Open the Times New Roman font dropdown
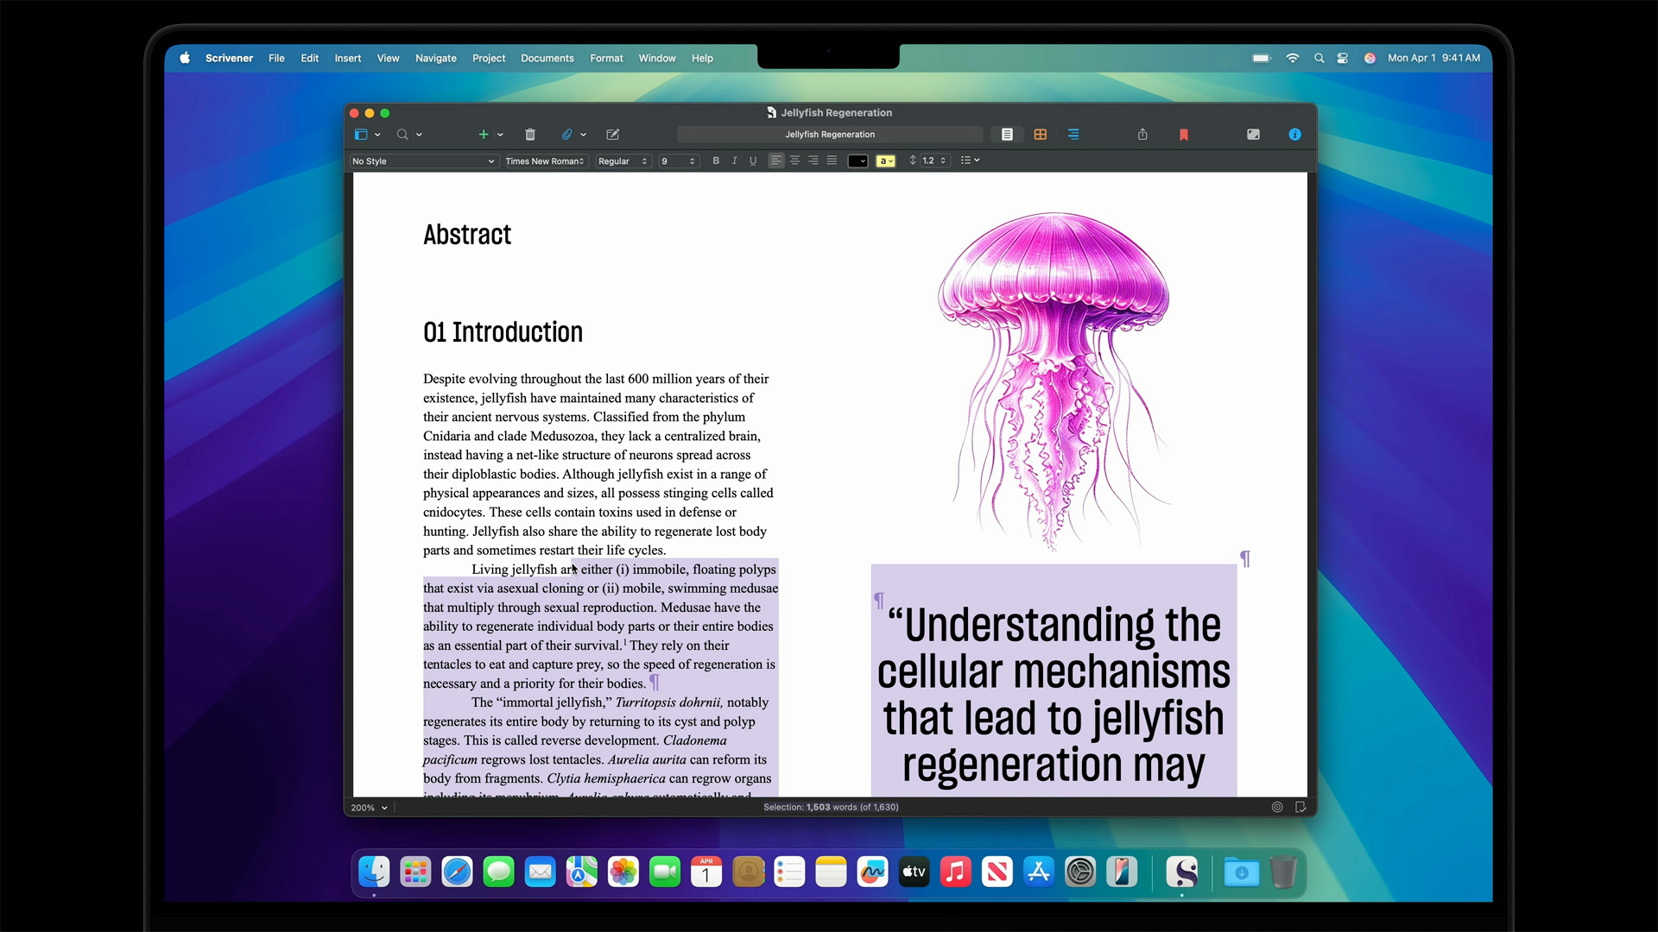Viewport: 1658px width, 932px height. 545,161
